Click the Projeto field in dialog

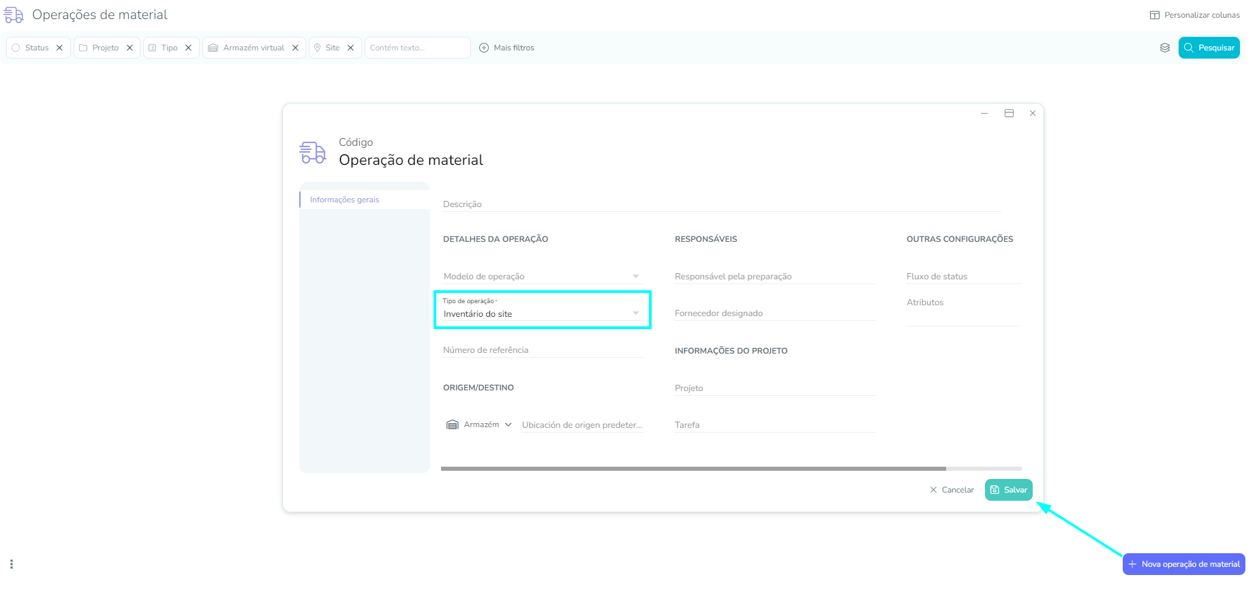pyautogui.click(x=774, y=388)
